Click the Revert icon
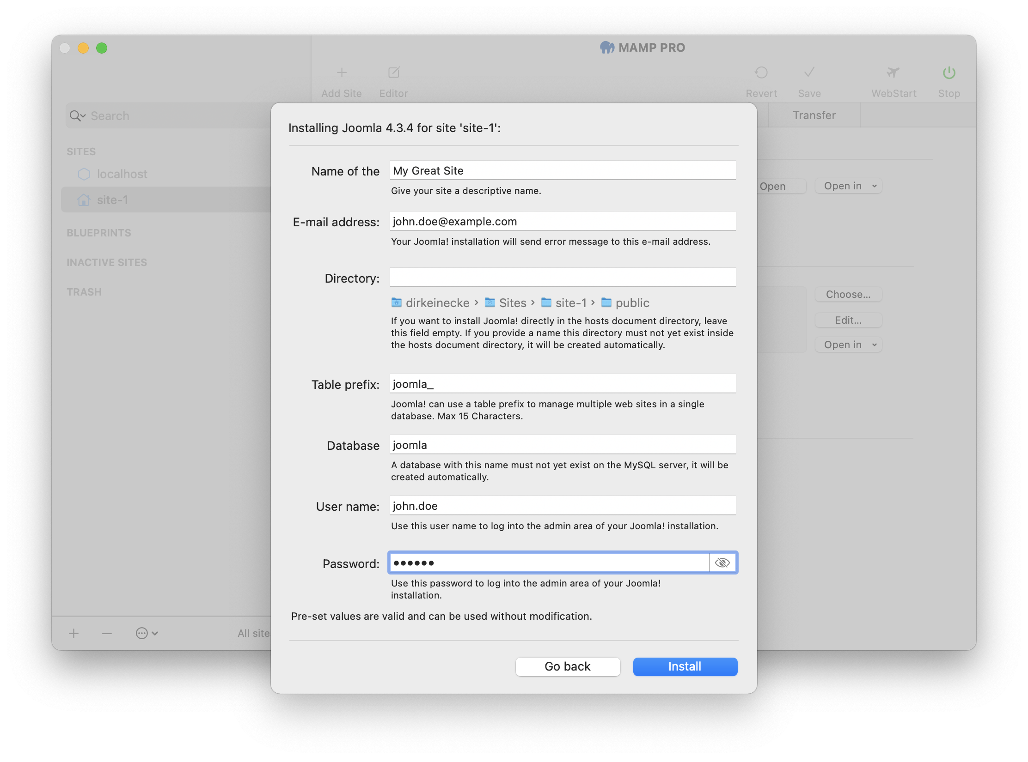 pos(761,73)
